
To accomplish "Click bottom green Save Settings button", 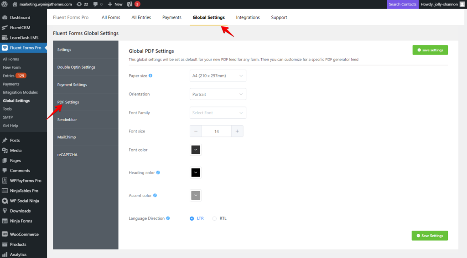I will [x=430, y=236].
